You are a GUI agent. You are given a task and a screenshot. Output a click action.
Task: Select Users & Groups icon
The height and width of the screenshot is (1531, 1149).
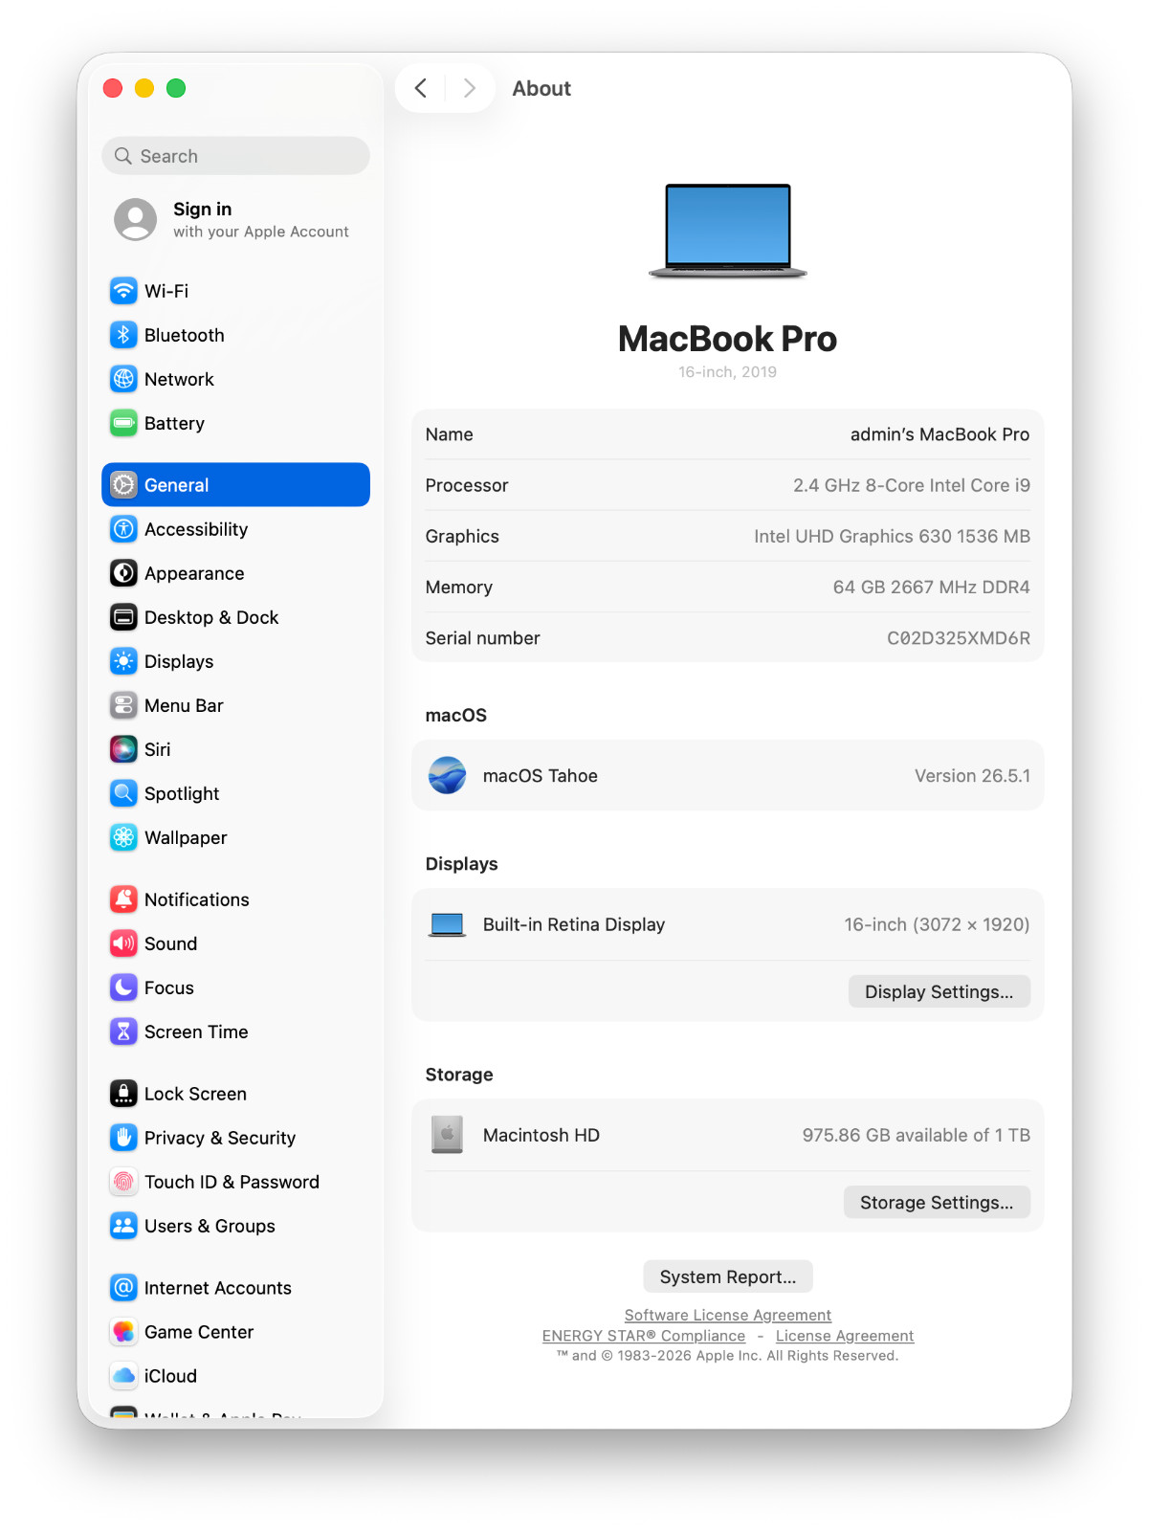point(123,1226)
